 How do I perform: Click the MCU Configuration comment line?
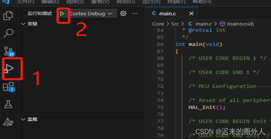[x=230, y=86]
